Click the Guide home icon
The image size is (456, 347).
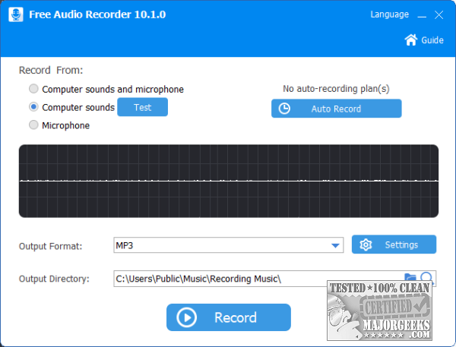[x=411, y=40]
